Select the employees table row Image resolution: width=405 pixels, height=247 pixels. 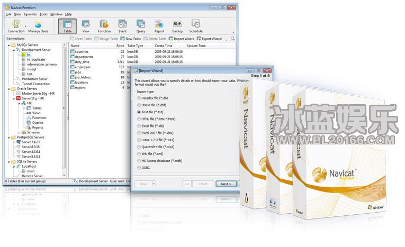pyautogui.click(x=100, y=67)
